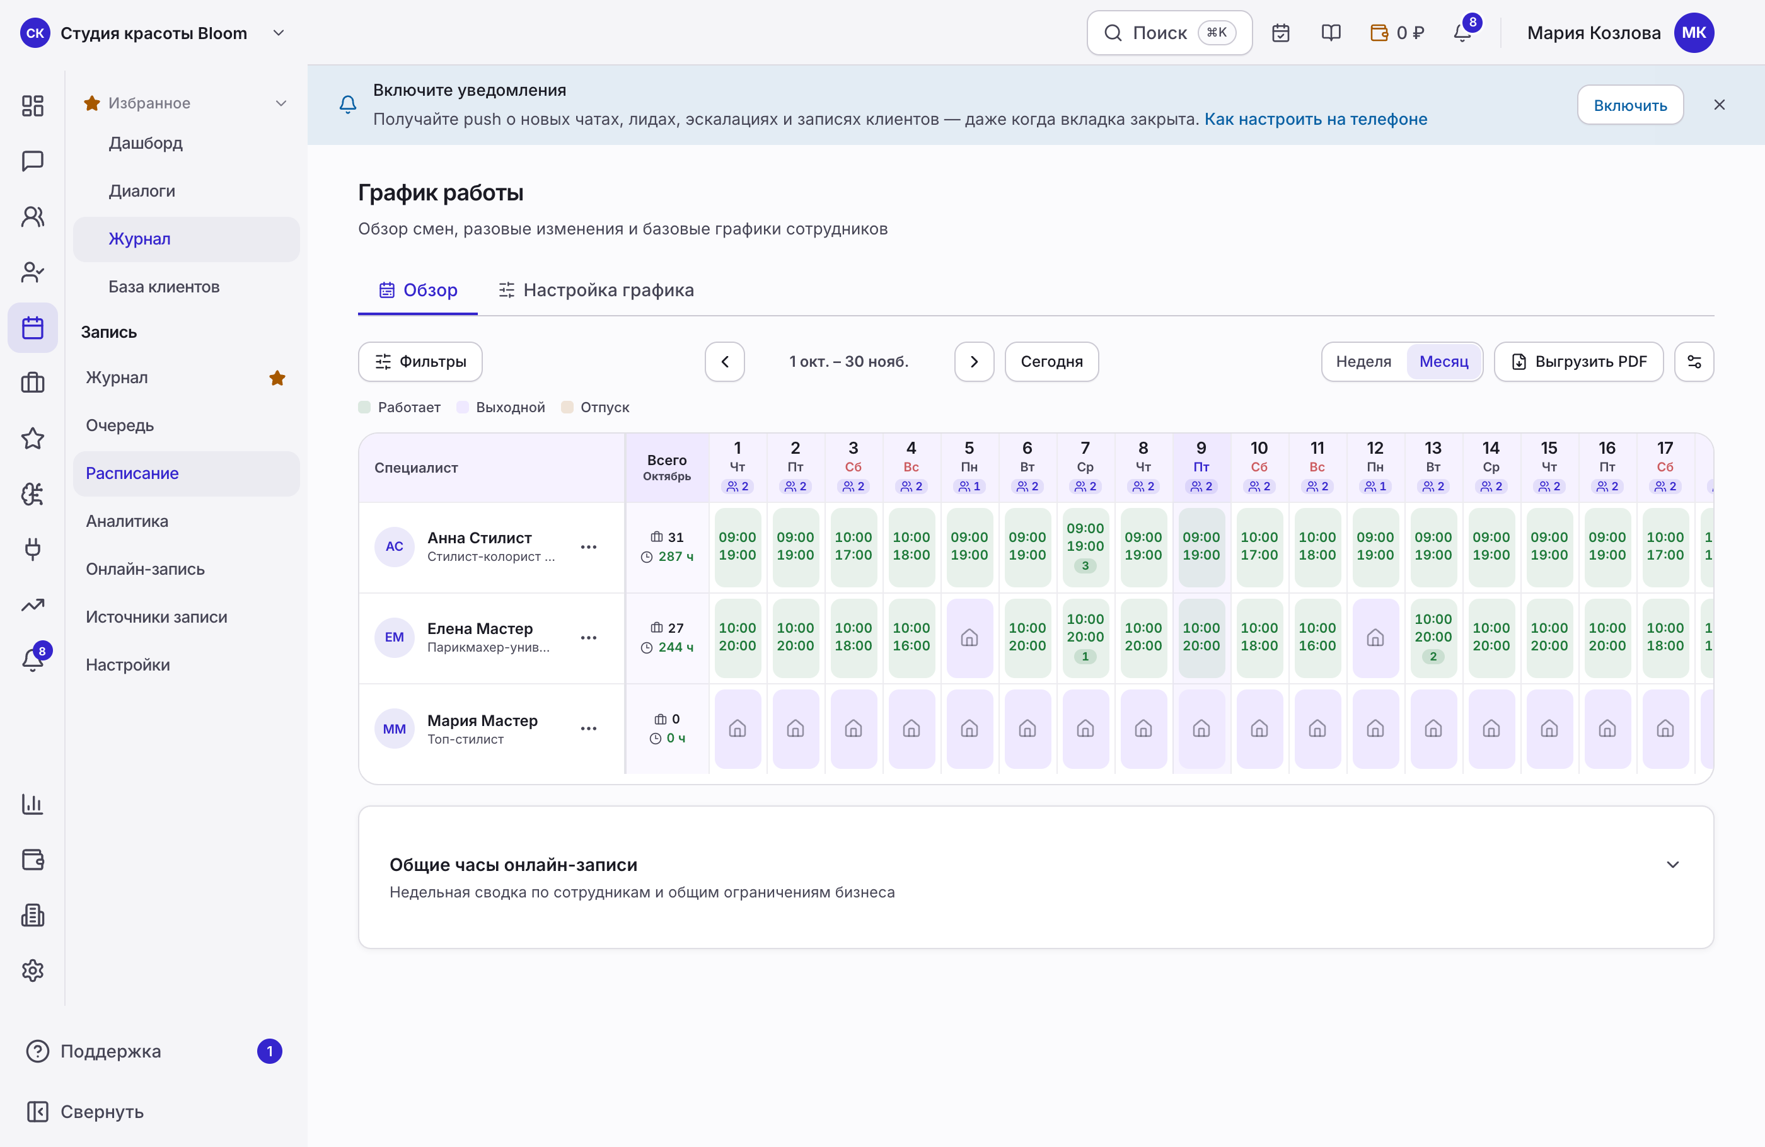Open Мария Козлова profile avatar

(x=1694, y=33)
